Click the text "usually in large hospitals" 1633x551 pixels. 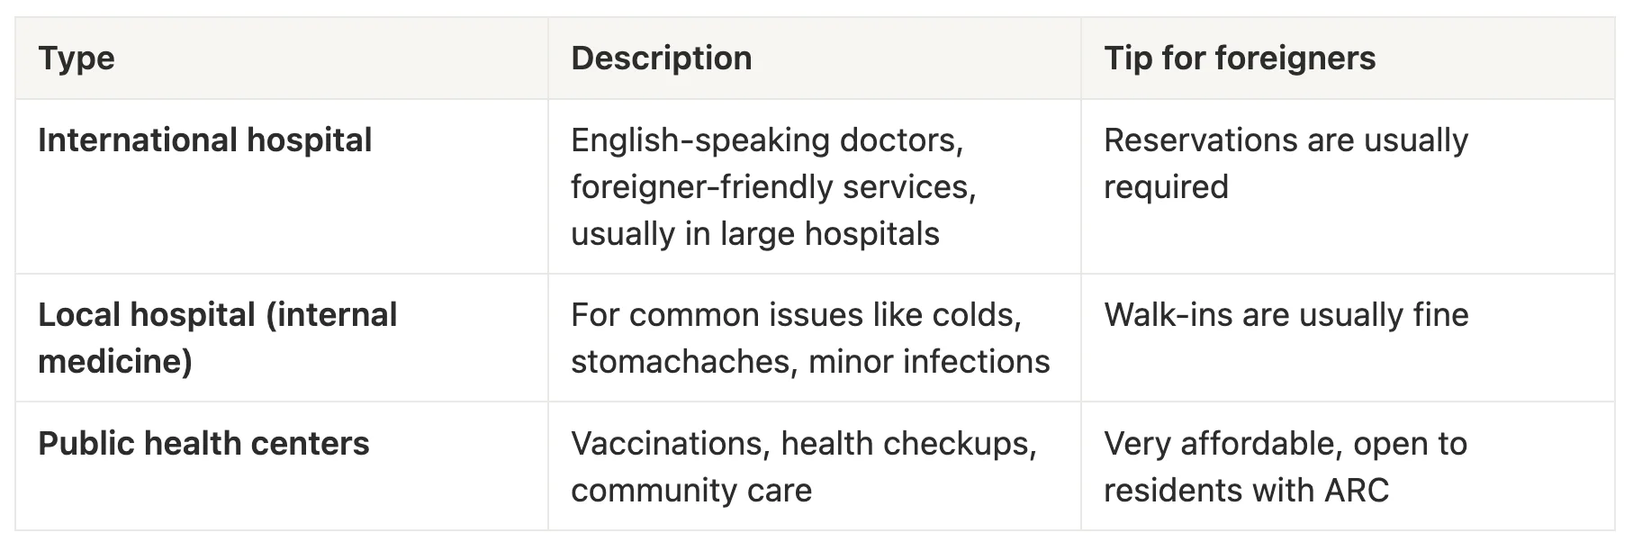[754, 234]
